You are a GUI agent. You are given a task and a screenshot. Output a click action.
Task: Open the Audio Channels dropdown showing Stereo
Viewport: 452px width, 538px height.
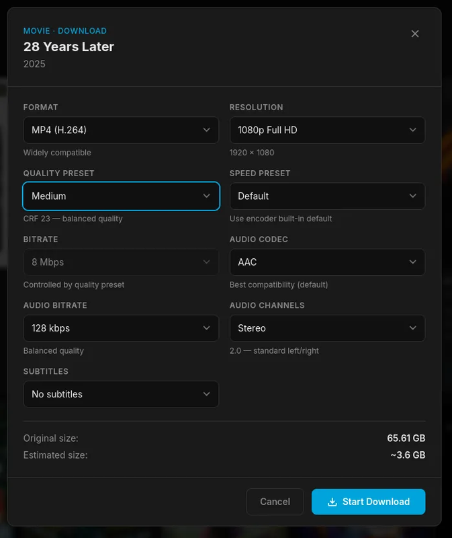327,328
